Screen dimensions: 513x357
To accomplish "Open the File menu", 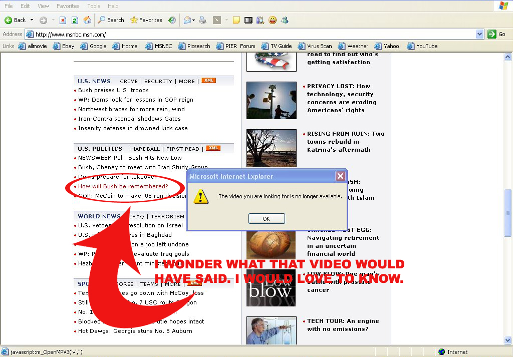I will (x=9, y=6).
